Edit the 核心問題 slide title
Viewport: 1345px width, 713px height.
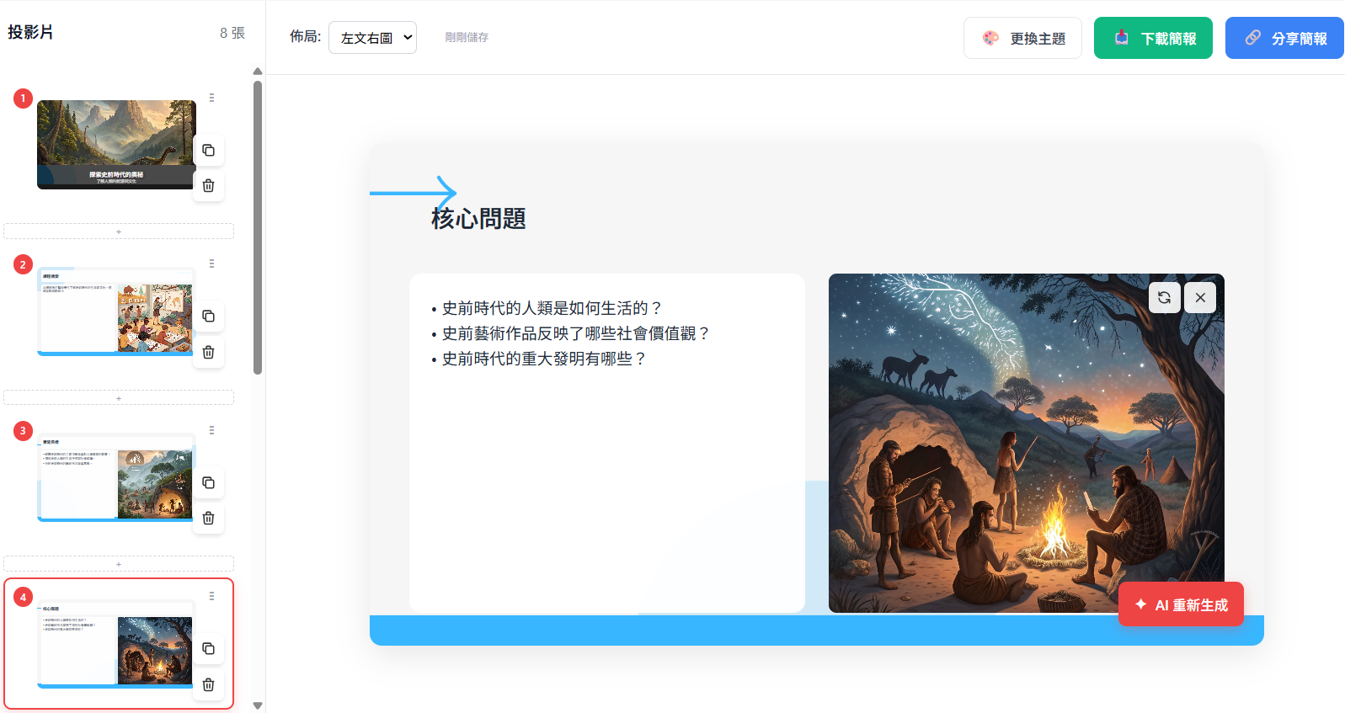point(478,219)
